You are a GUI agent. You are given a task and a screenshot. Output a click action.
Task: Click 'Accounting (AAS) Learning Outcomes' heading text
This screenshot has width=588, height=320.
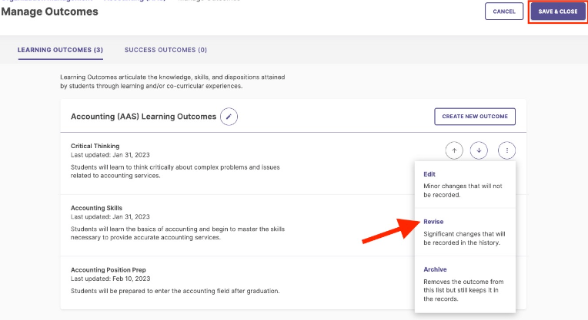tap(144, 117)
